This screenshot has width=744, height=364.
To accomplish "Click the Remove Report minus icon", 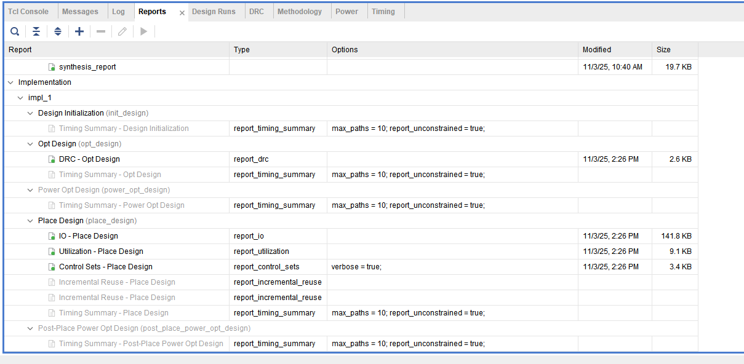I will 101,31.
